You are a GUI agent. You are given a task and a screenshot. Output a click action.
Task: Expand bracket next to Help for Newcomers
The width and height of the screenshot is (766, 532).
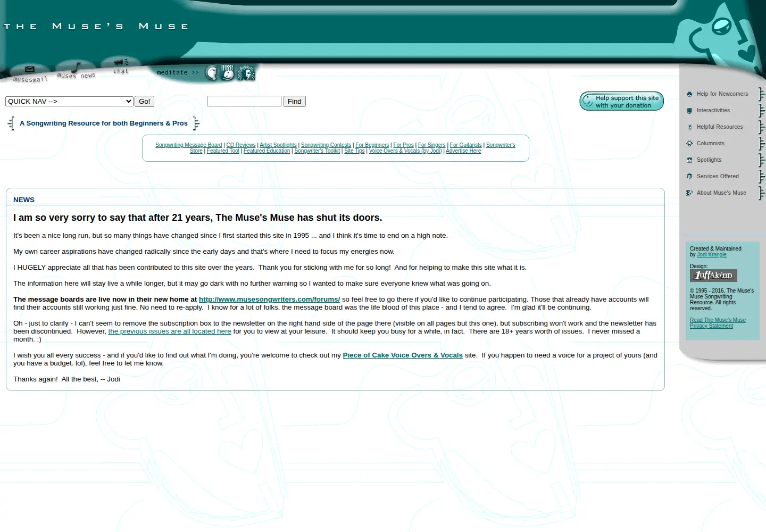761,94
